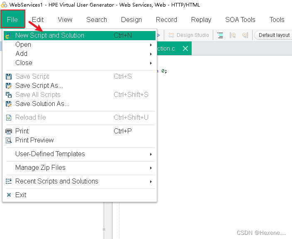
Task: Open the Search menu
Action: [x=97, y=19]
